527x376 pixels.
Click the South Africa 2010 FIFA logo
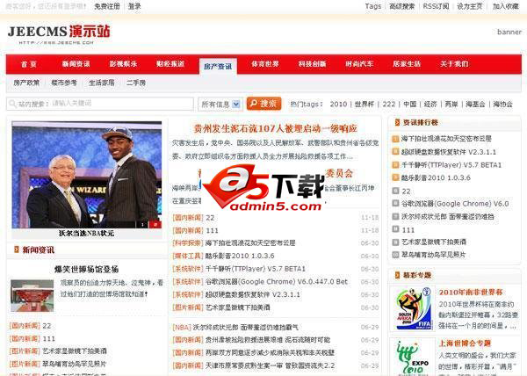click(413, 308)
